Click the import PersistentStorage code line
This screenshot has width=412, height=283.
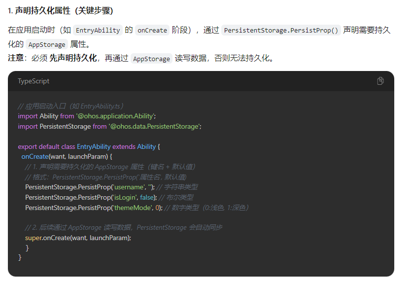click(x=109, y=126)
